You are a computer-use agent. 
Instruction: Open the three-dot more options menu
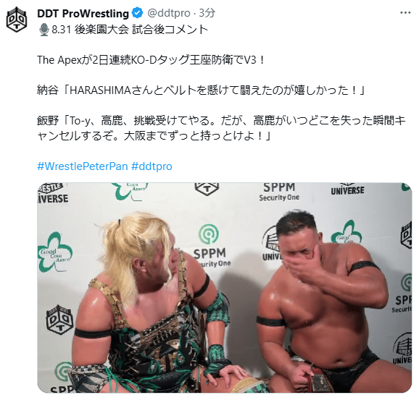(405, 12)
